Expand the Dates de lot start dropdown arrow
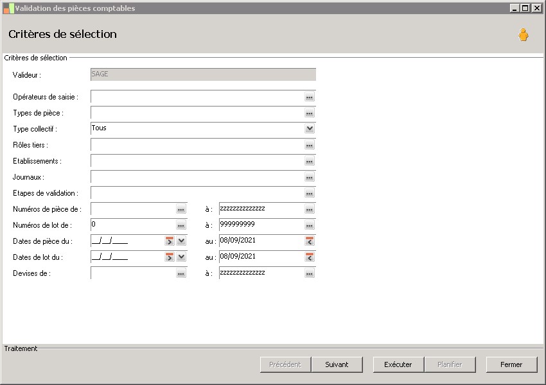 pyautogui.click(x=181, y=257)
